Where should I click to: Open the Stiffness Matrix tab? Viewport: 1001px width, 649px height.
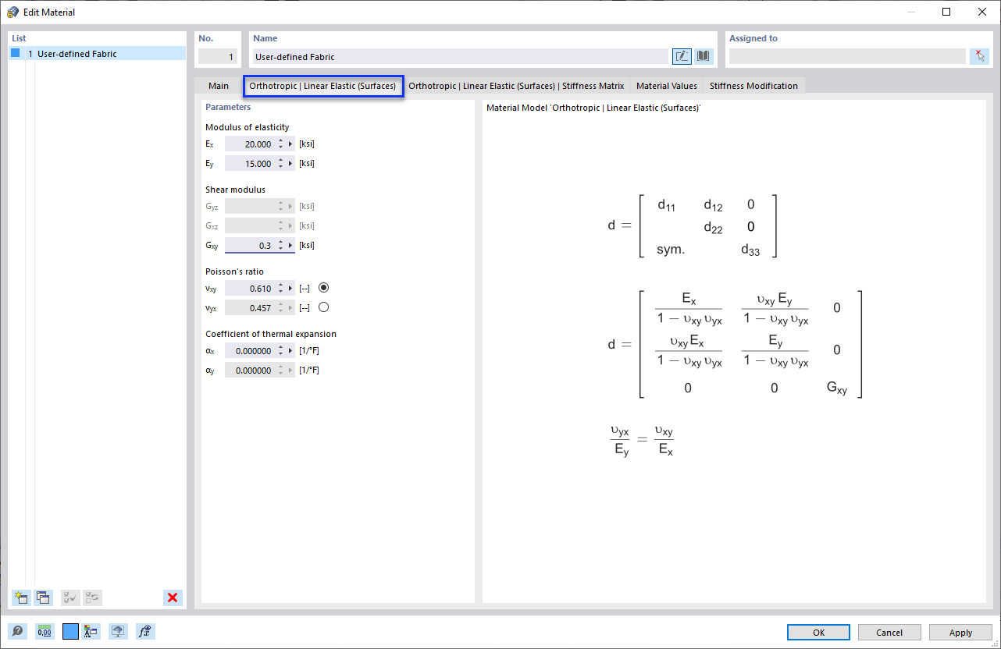coord(516,86)
